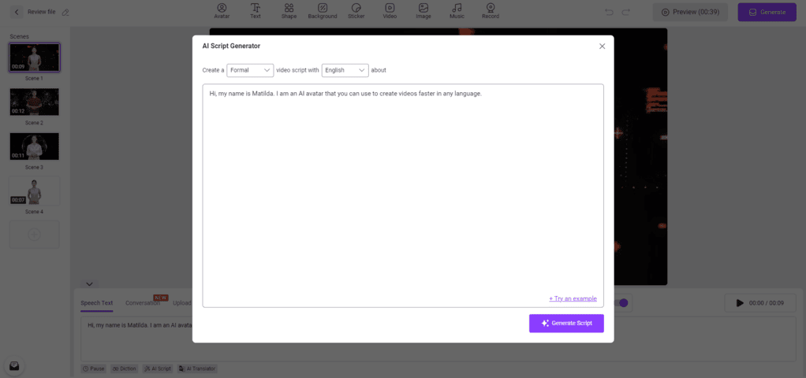The width and height of the screenshot is (806, 378).
Task: Click the pencil icon beside Review file
Action: 65,13
